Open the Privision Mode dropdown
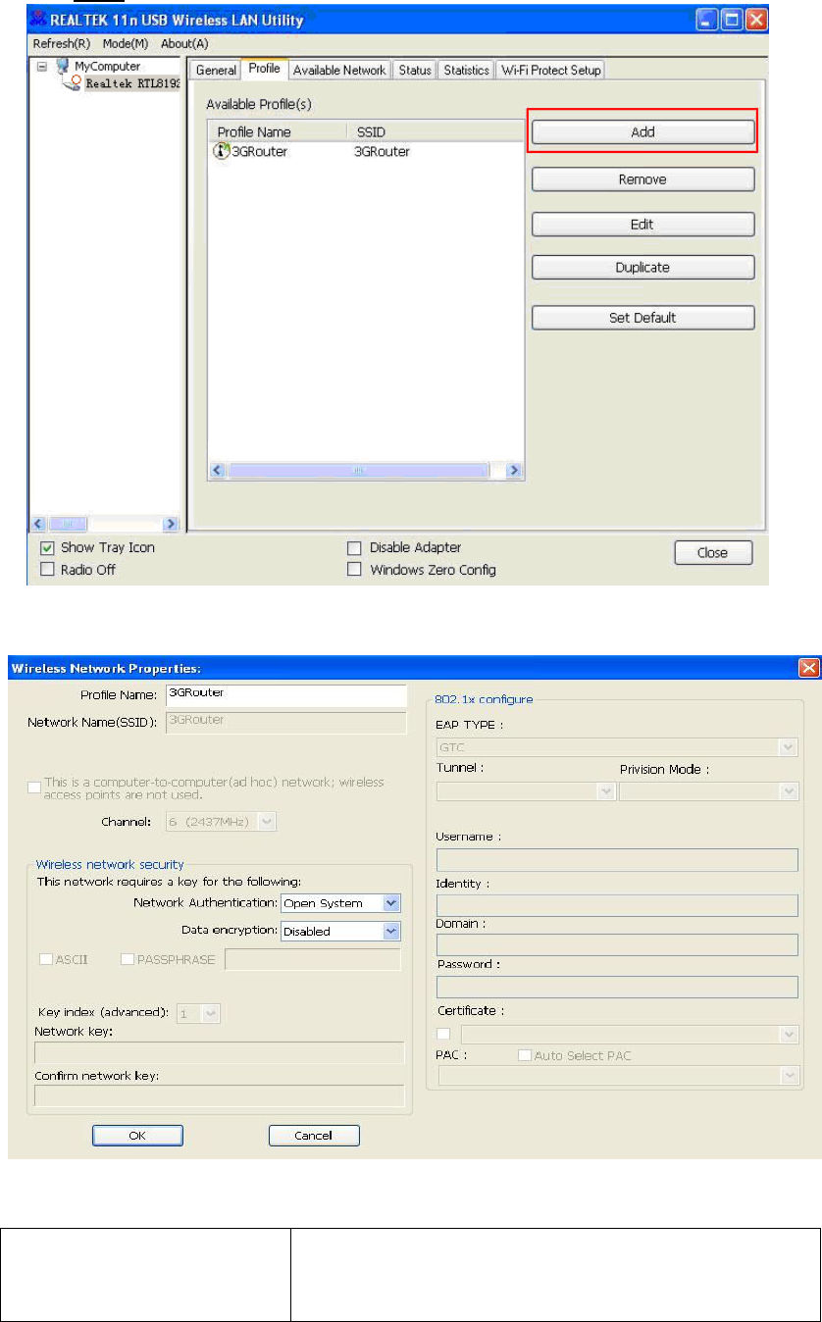 (x=709, y=790)
